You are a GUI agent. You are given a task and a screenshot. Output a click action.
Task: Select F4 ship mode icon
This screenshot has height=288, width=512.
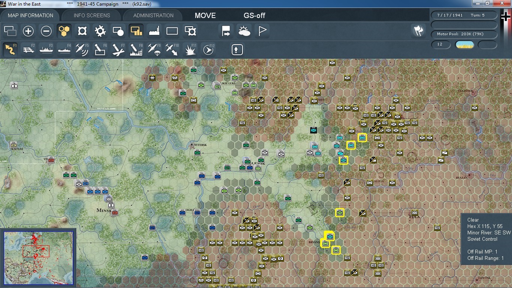(x=64, y=49)
